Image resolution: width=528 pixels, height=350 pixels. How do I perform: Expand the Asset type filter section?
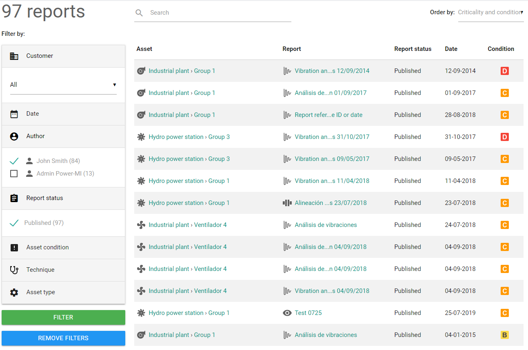coord(63,293)
